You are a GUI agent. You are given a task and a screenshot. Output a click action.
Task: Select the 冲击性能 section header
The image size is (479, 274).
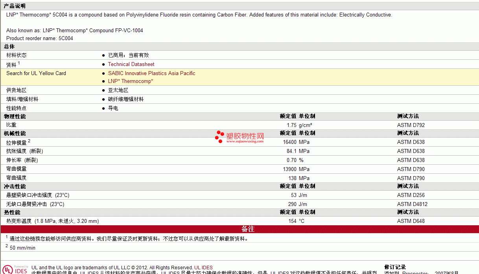(x=15, y=186)
